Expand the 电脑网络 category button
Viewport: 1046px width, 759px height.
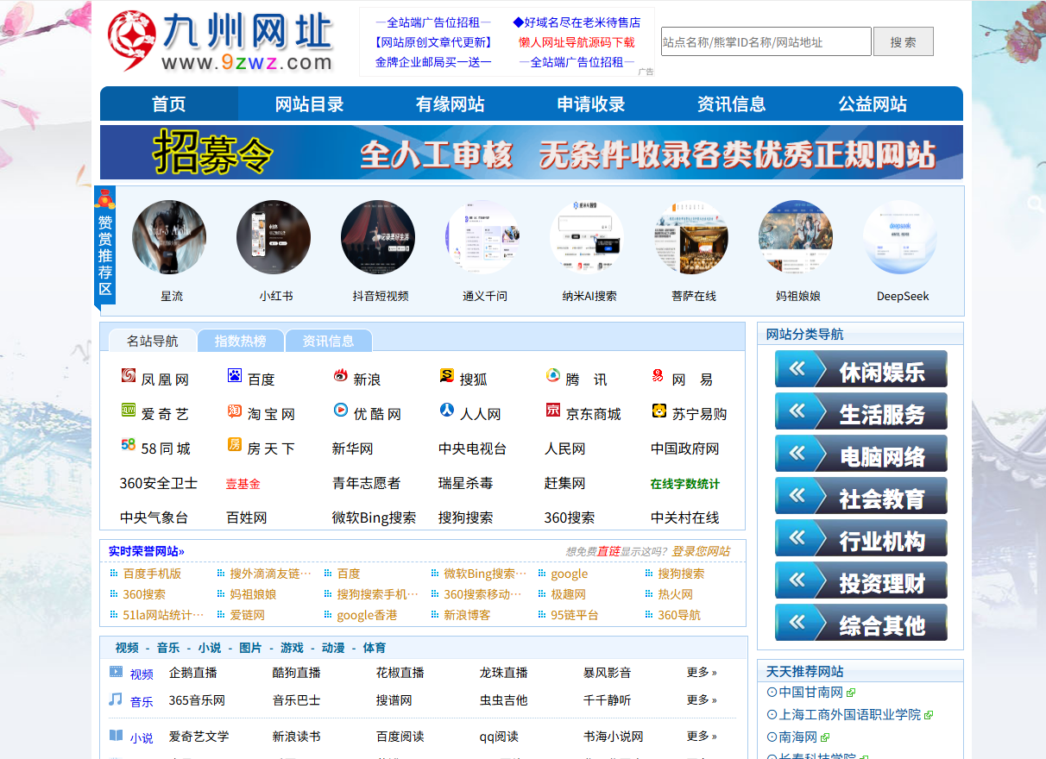(x=861, y=454)
